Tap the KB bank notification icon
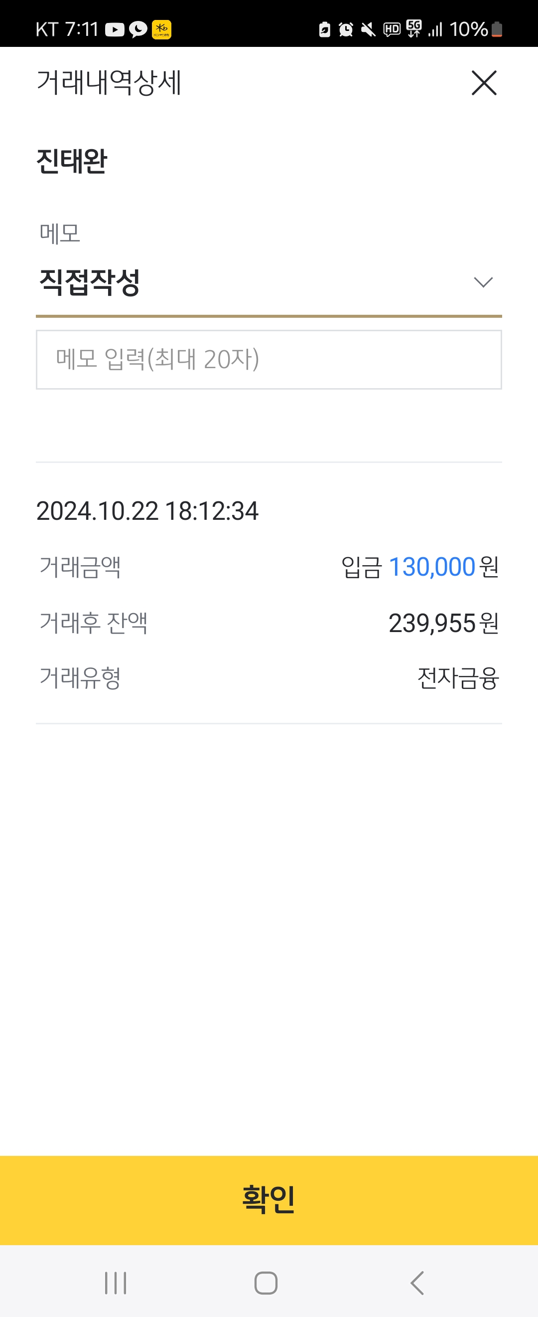Screen dimensions: 538x1317 click(161, 29)
